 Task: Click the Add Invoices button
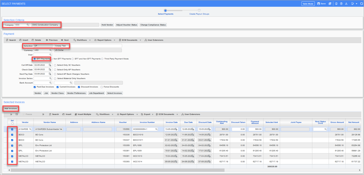[x=11, y=109]
